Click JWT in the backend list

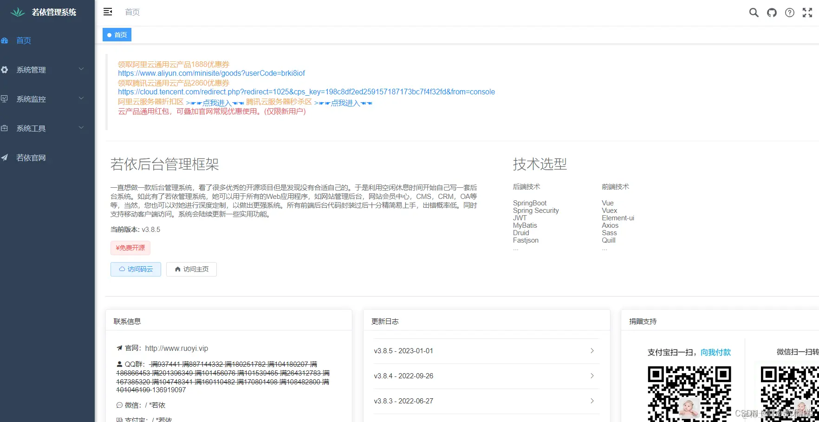(x=520, y=218)
